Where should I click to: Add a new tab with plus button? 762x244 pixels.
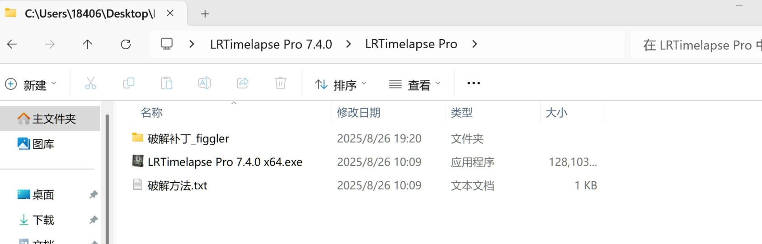(205, 14)
